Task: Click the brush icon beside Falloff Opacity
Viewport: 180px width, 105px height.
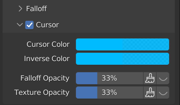Action: click(x=150, y=78)
